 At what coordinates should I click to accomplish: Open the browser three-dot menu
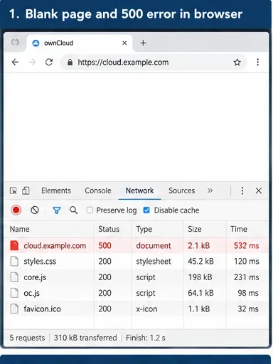257,63
